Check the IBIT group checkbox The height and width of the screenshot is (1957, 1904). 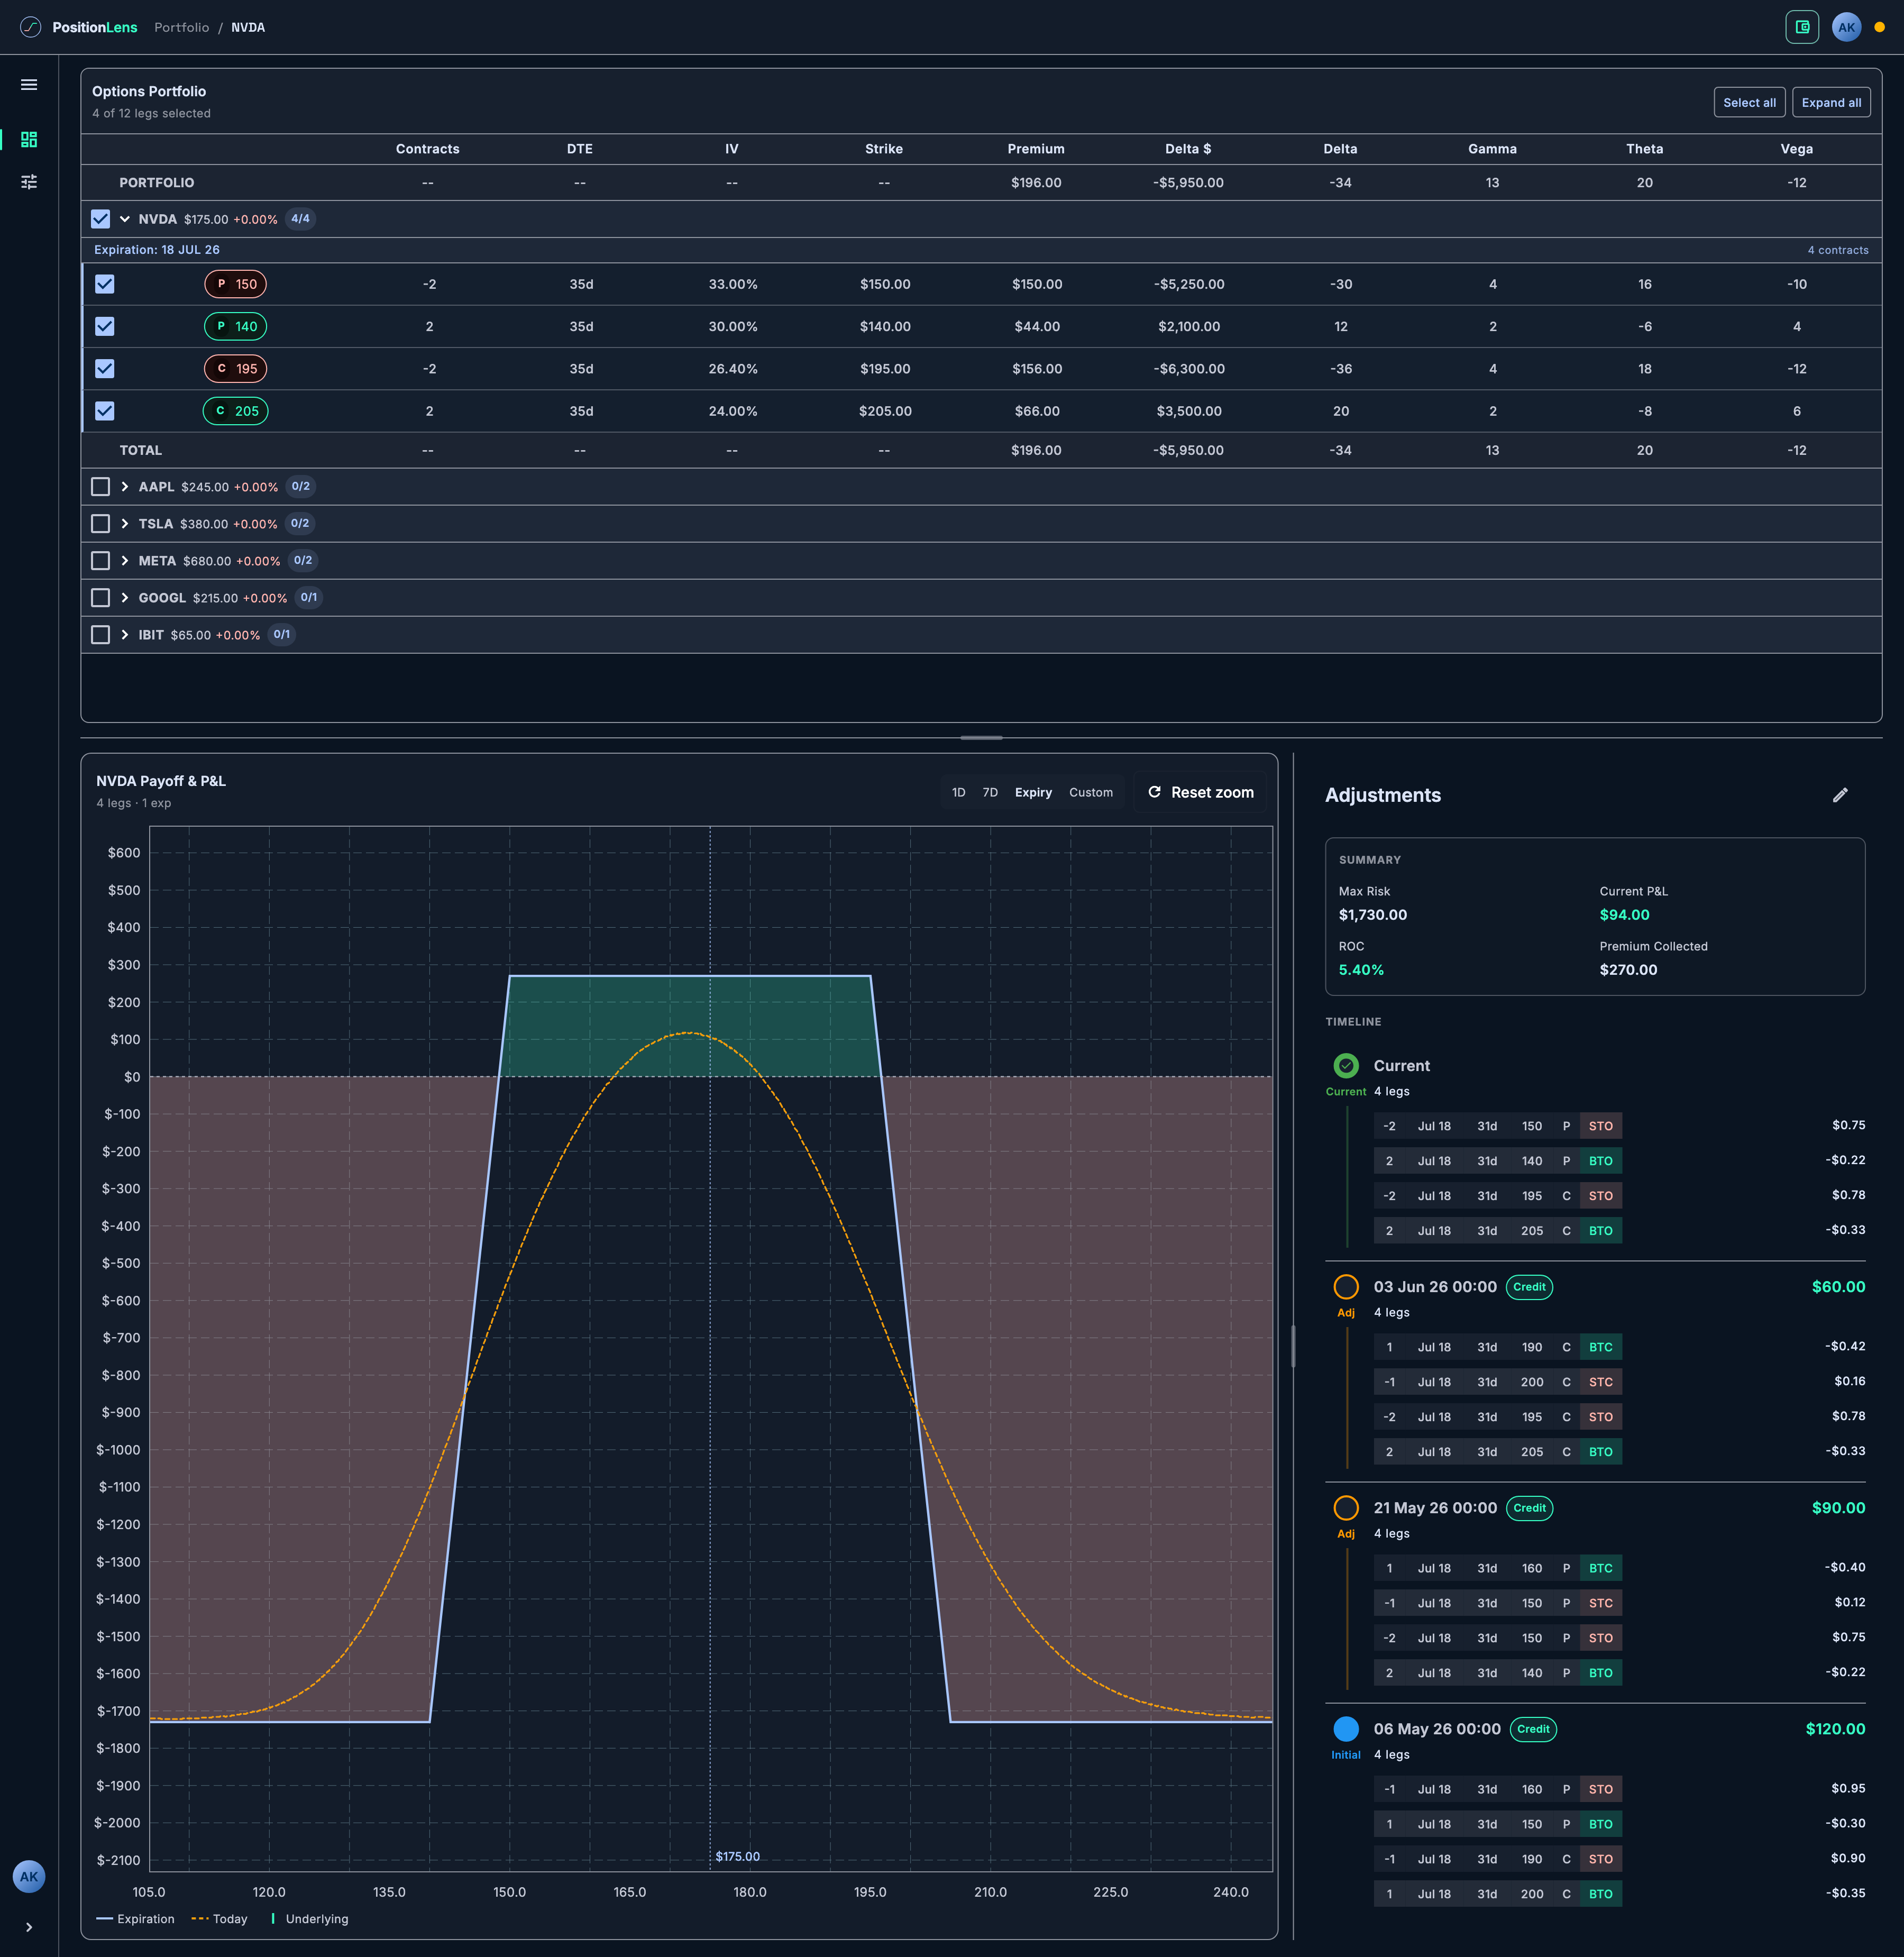(x=100, y=635)
